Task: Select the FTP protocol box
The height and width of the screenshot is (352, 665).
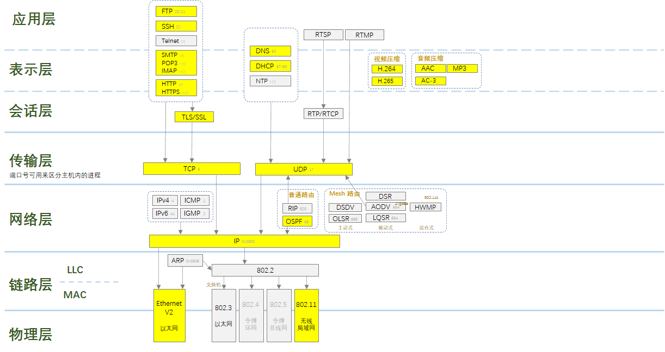Action: [176, 11]
